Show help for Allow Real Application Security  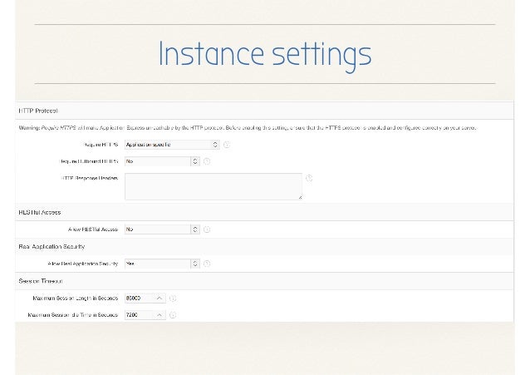coord(207,264)
